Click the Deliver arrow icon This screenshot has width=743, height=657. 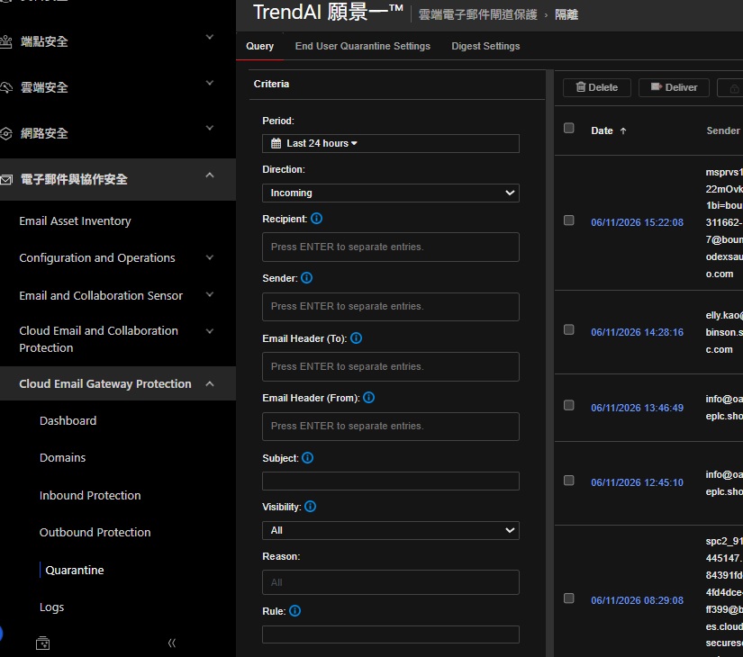[x=657, y=87]
